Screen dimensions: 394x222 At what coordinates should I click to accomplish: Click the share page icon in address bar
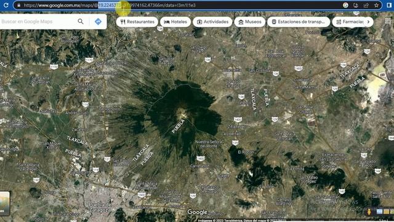tap(366, 5)
